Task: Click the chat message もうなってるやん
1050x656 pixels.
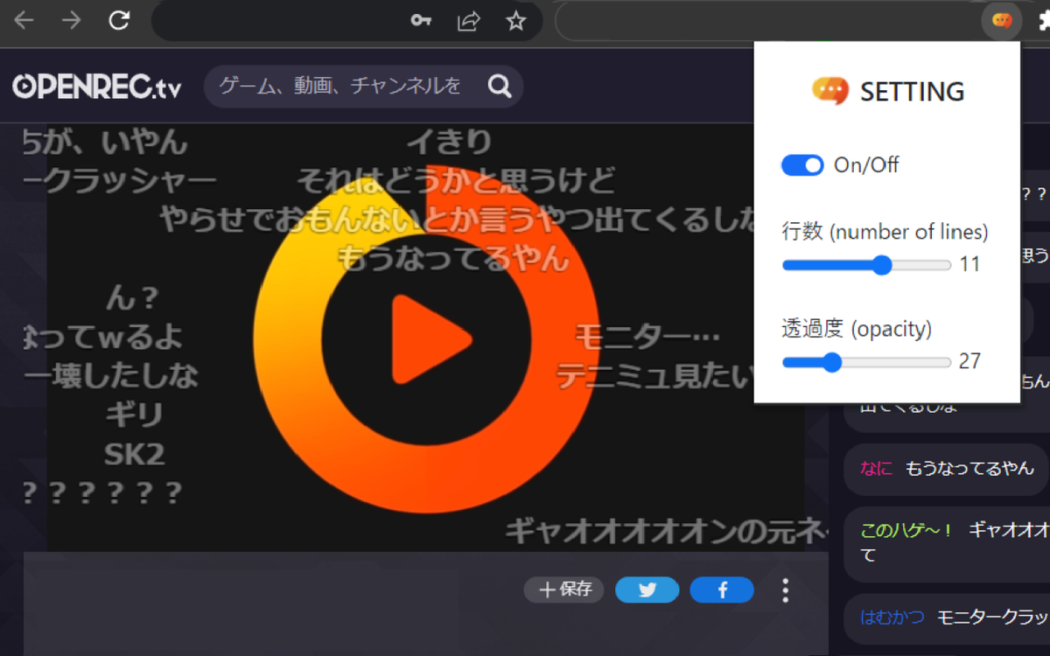Action: pyautogui.click(x=969, y=469)
